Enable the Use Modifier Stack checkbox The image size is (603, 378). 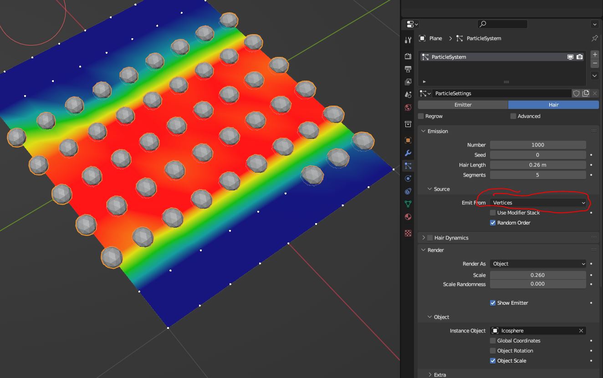tap(493, 213)
